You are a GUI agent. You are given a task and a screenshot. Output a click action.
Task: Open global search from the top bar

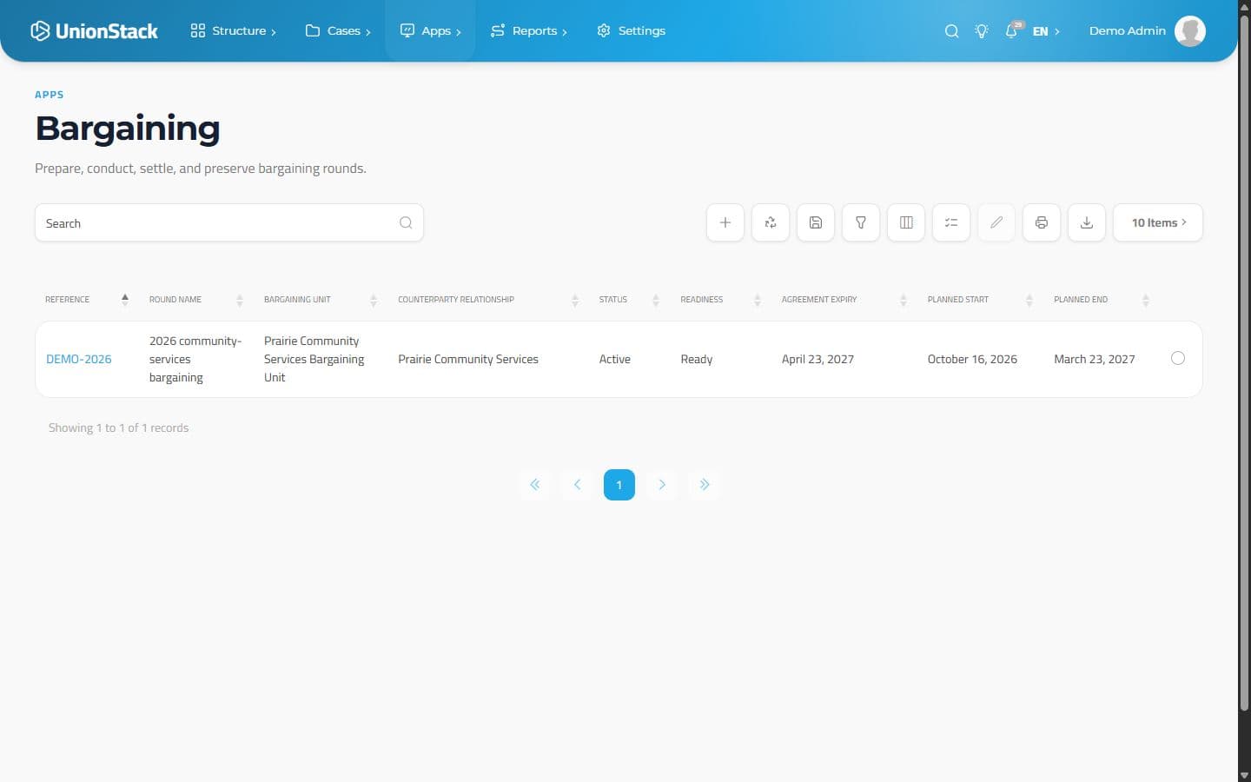point(952,31)
